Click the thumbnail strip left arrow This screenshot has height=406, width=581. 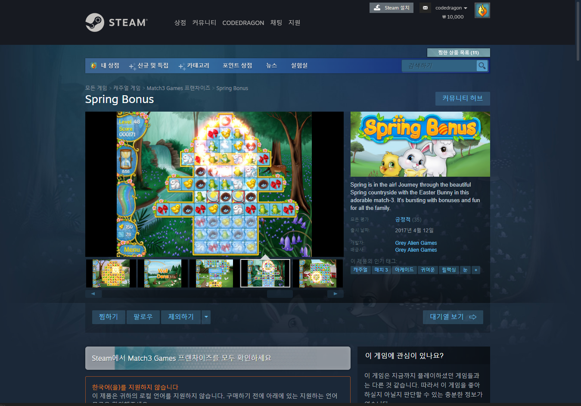(x=93, y=294)
